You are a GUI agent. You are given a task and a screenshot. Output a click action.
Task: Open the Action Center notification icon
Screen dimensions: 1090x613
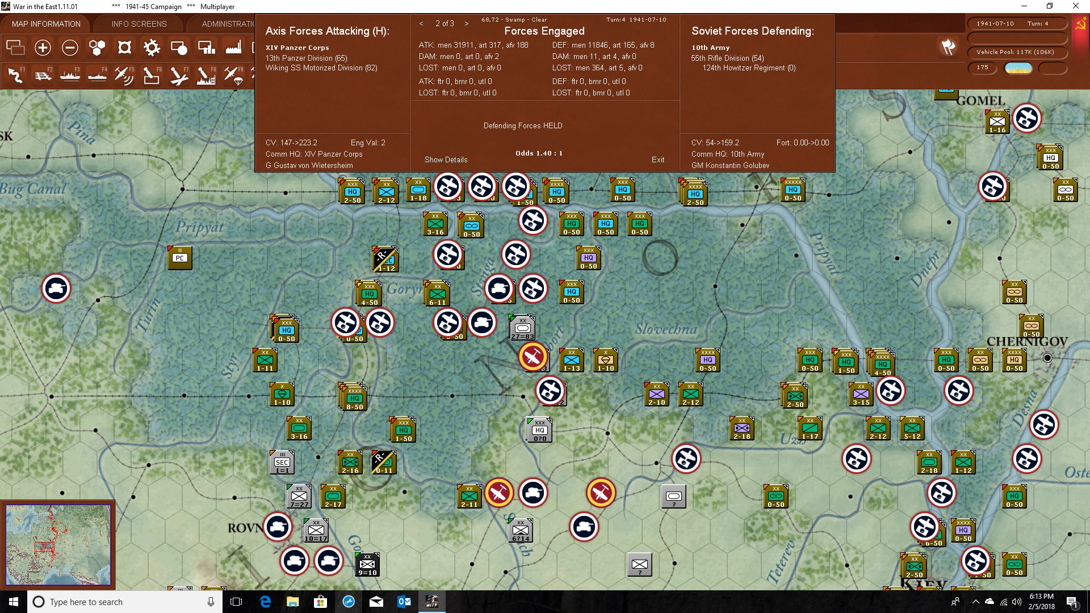point(1072,602)
